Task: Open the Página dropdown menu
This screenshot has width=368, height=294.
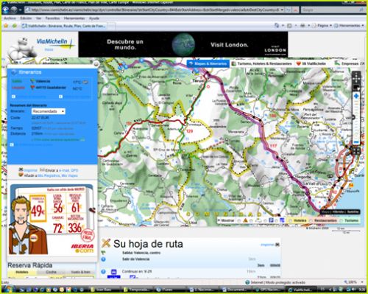Action: coord(322,26)
